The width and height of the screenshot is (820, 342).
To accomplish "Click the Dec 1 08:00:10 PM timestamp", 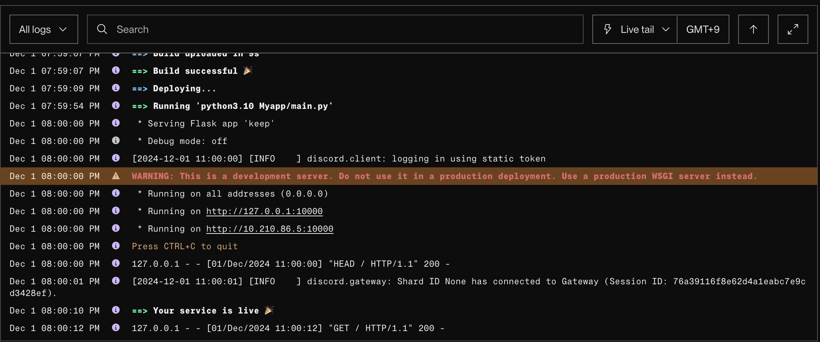I will click(55, 311).
